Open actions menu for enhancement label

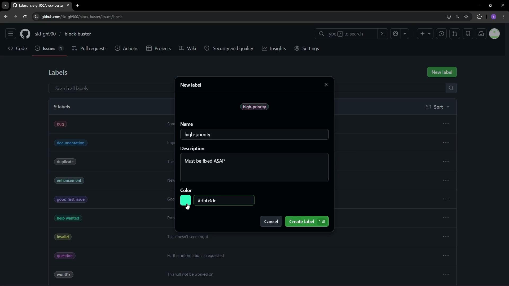[x=446, y=180]
